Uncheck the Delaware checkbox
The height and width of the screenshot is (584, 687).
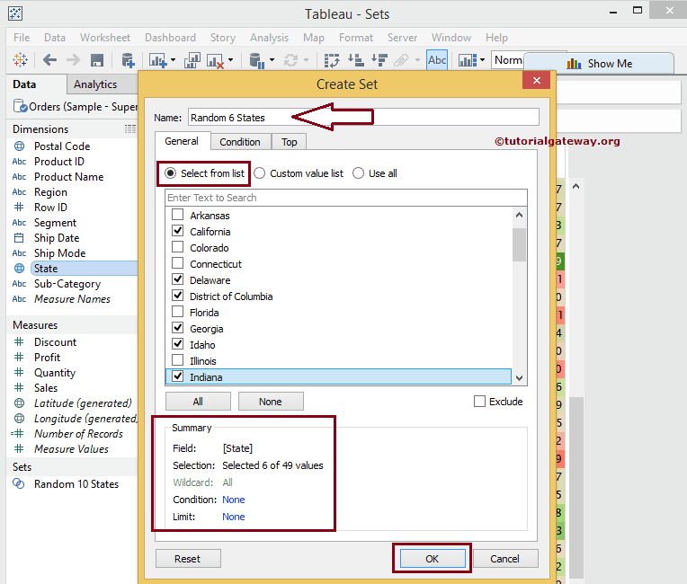pos(177,279)
